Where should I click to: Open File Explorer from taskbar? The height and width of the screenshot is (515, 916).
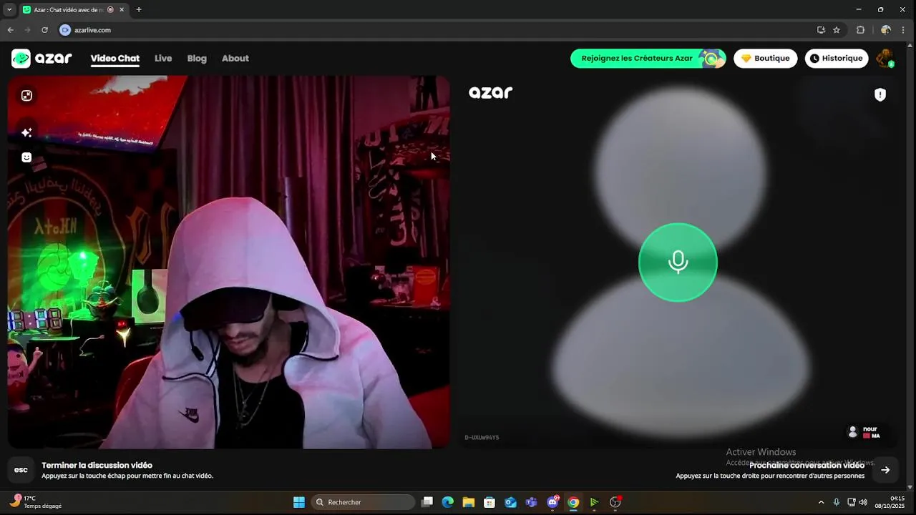pyautogui.click(x=469, y=502)
